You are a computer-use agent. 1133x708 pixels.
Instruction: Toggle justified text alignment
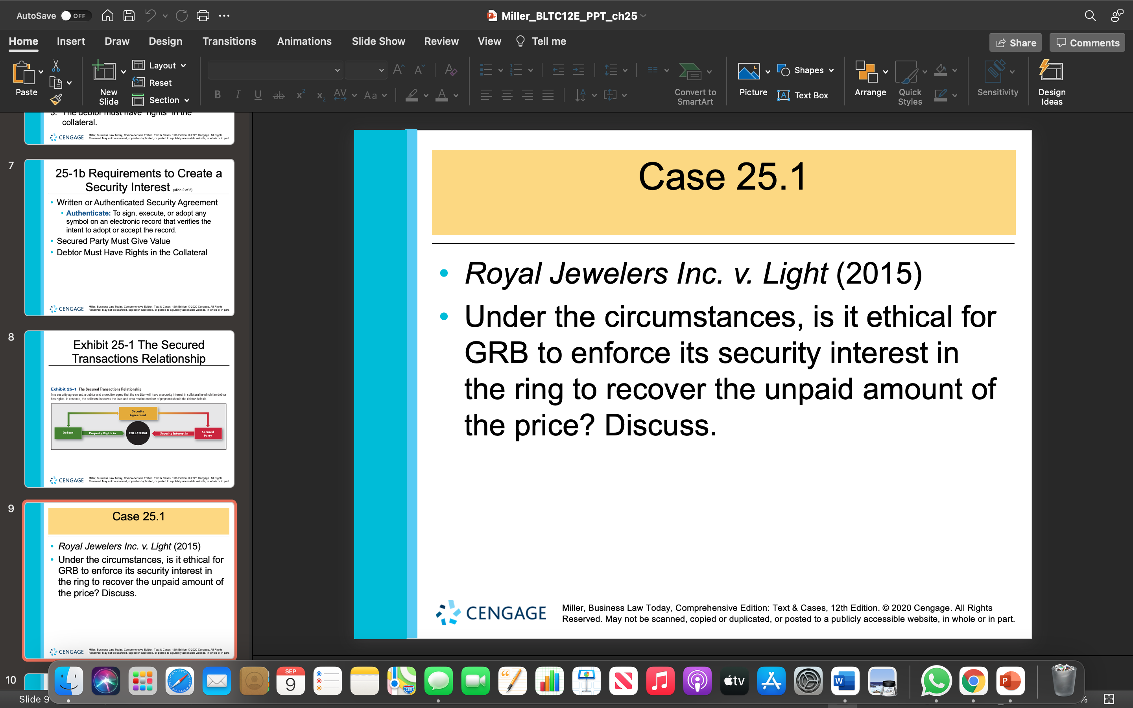[548, 95]
